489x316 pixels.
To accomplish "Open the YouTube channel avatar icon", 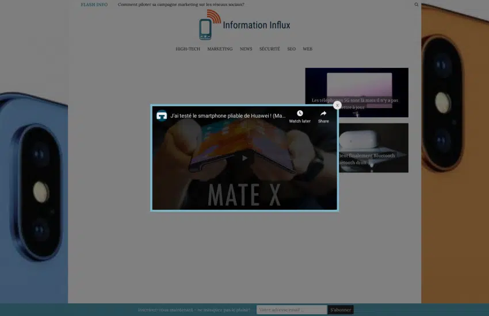I will (x=162, y=115).
